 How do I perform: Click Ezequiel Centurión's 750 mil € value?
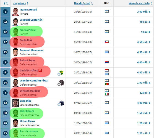(145, 22)
